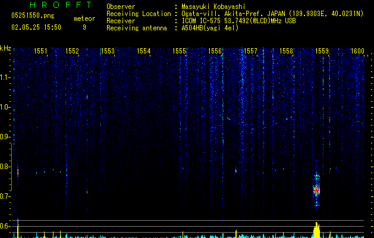Click the 1559 time marker

pyautogui.click(x=322, y=51)
